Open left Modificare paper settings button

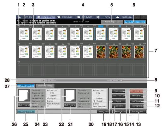pos(24,105)
